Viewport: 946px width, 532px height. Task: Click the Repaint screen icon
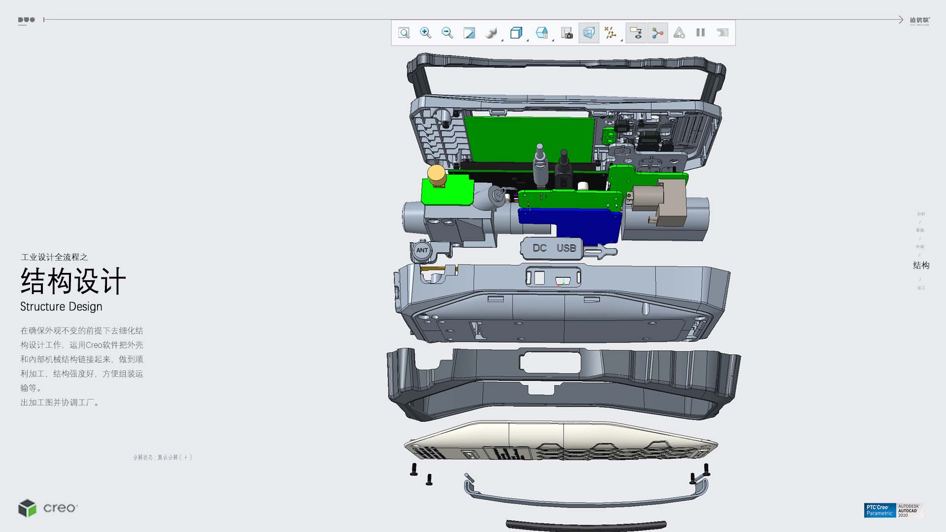point(469,33)
